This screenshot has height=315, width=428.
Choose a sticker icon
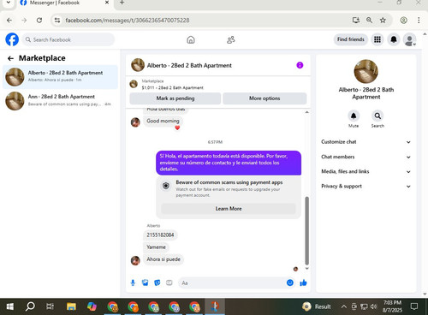tap(157, 282)
